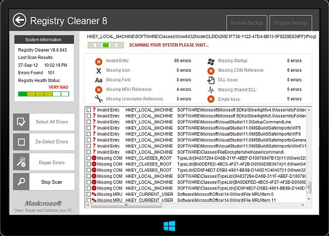329x236 pixels.
Task: Tick checkbox for SetupCommandLine invalid entry
Action: click(89, 122)
